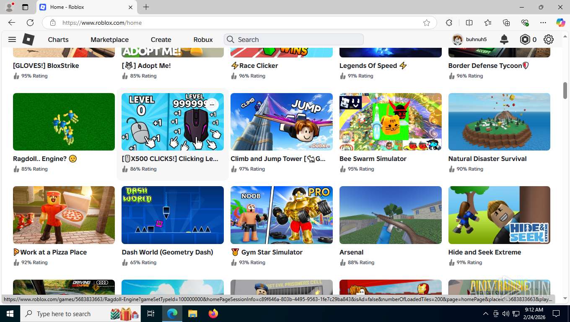Toggle split screen view icon
Screen dimensions: 570x322
point(469,23)
